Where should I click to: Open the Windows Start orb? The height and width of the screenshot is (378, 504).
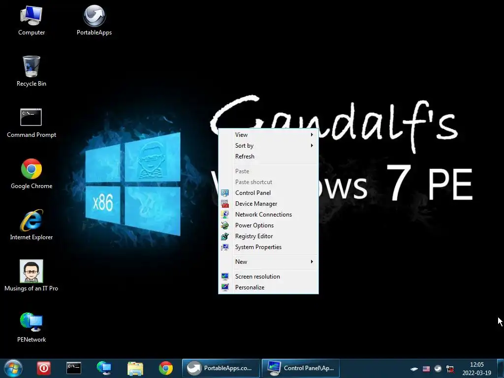click(x=13, y=368)
